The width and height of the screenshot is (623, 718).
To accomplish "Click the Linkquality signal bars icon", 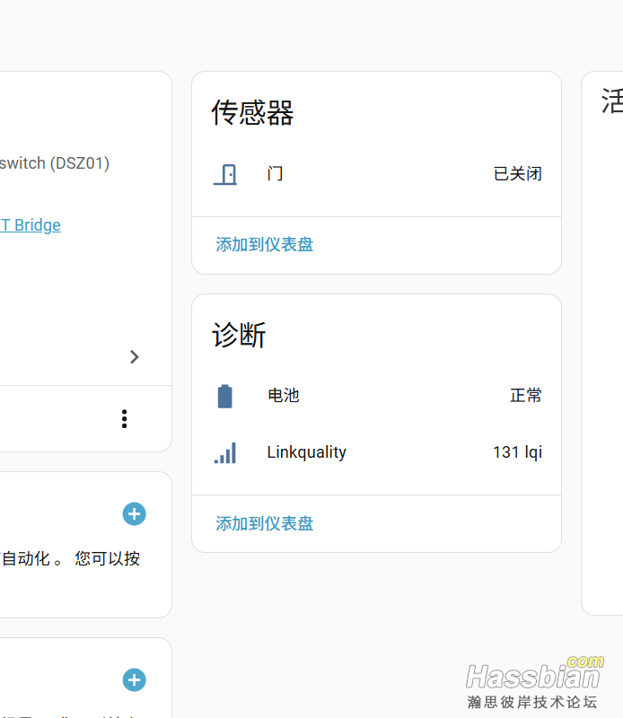I will pos(225,453).
